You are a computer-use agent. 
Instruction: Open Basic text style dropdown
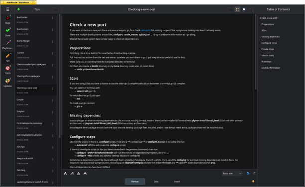coord(232,174)
